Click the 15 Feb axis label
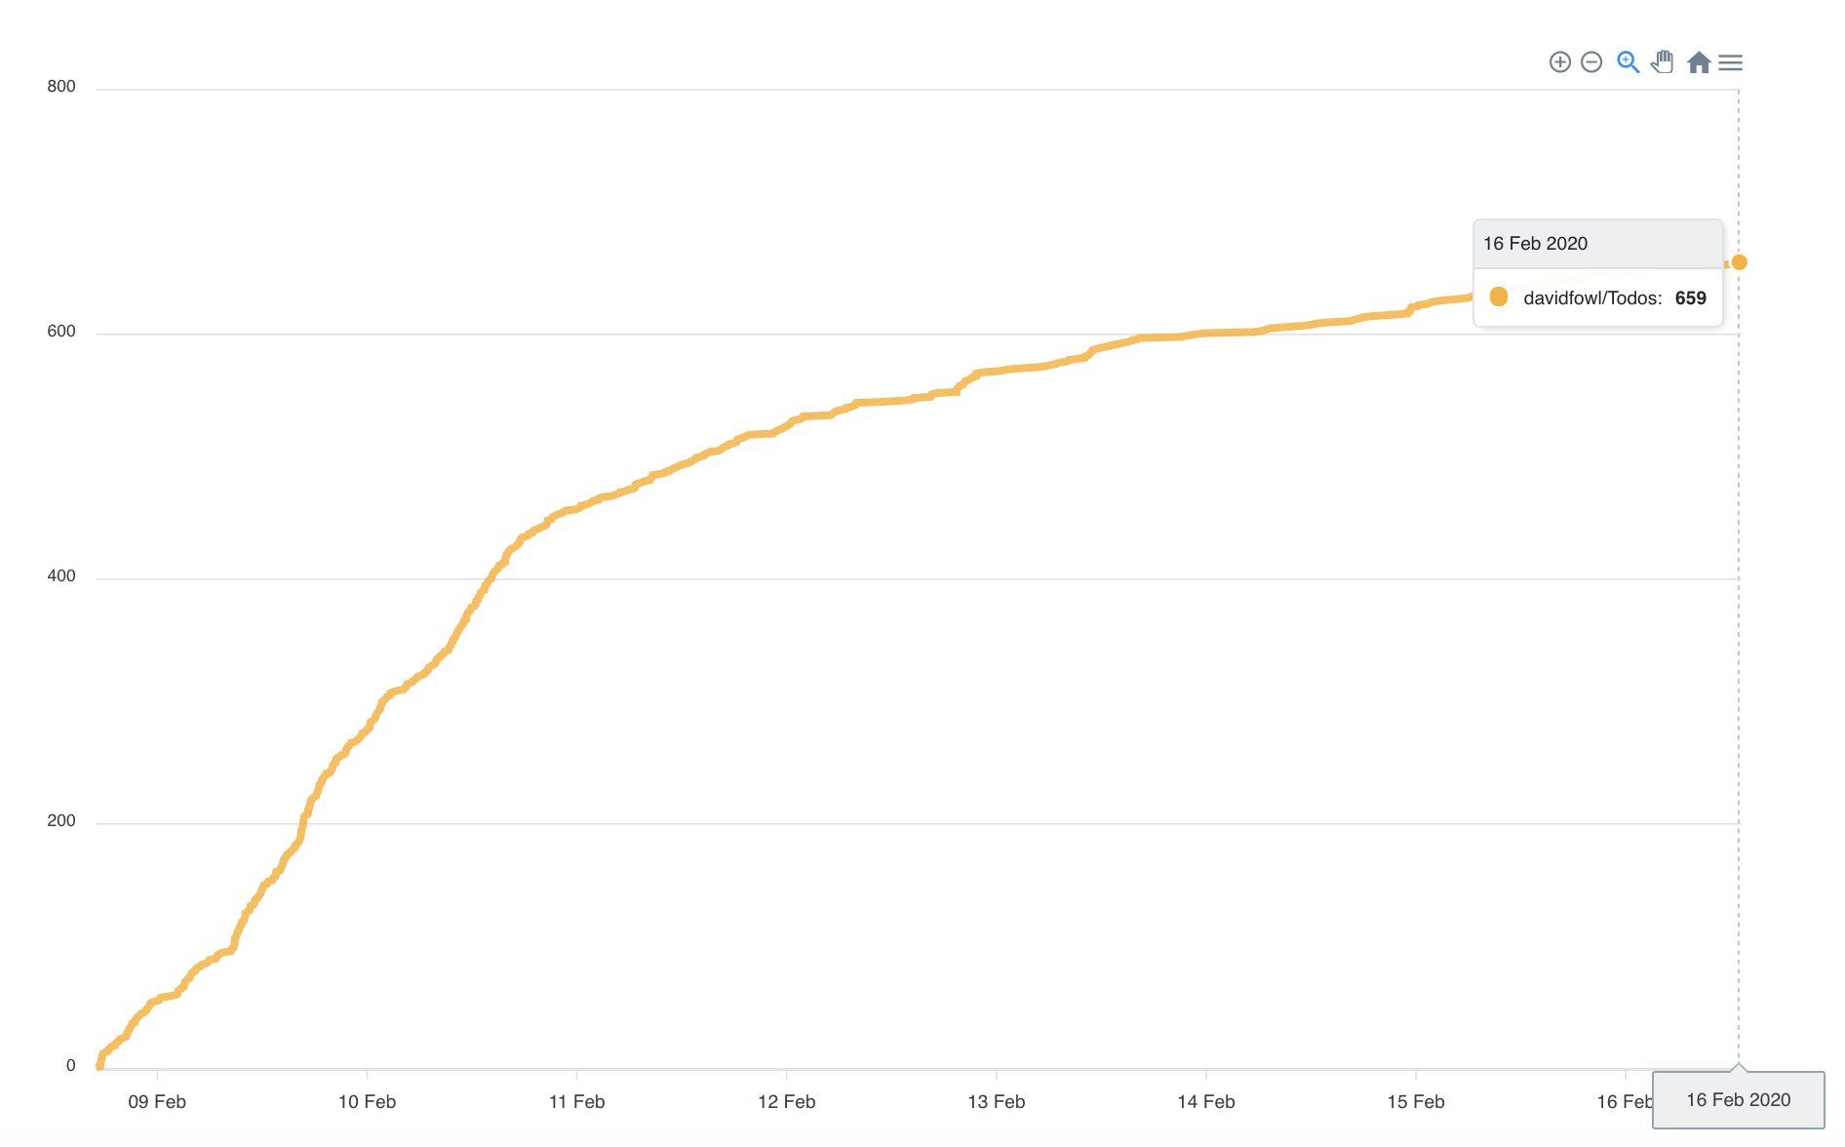Viewport: 1845px width, 1147px height. coord(1415,1101)
